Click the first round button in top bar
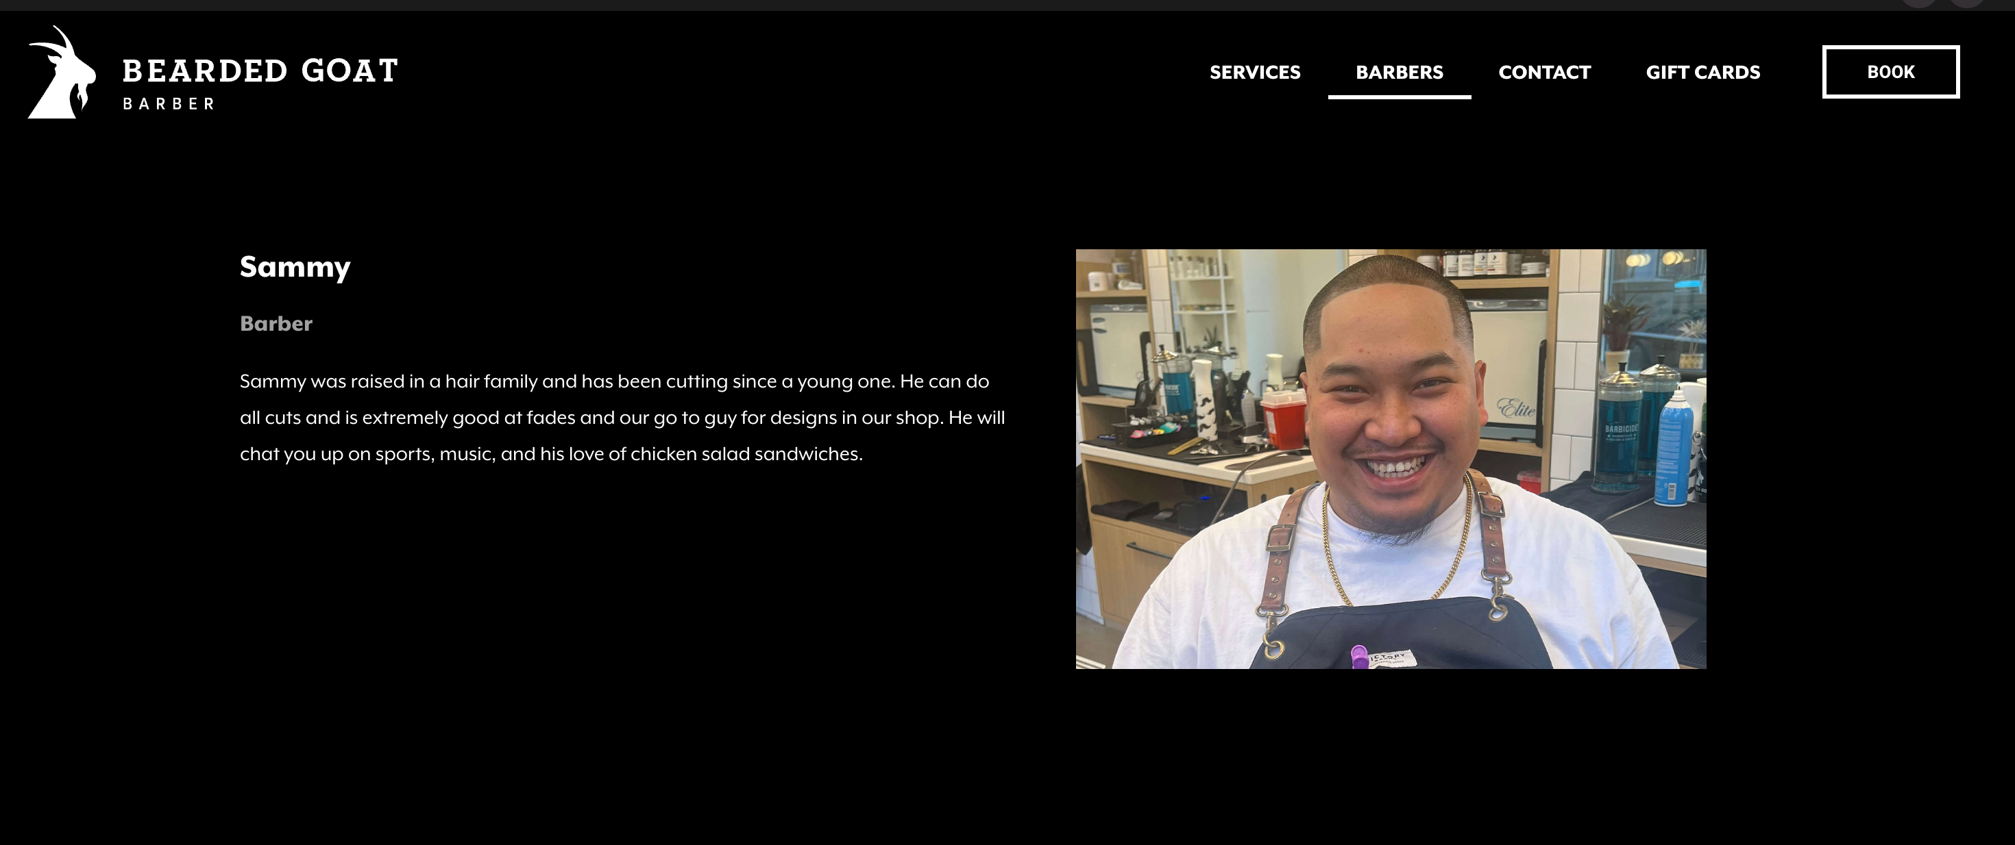Image resolution: width=2015 pixels, height=845 pixels. click(1919, 2)
